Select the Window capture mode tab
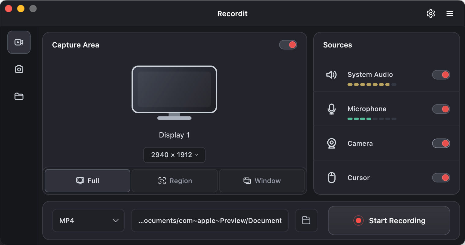This screenshot has width=465, height=245. 262,181
